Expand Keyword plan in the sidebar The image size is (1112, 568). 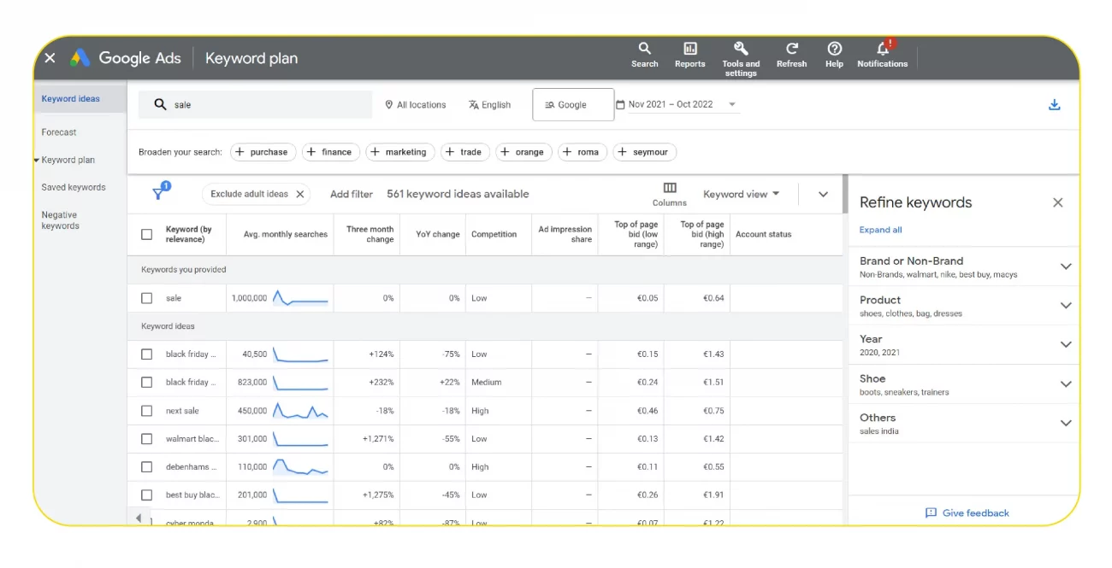[37, 160]
